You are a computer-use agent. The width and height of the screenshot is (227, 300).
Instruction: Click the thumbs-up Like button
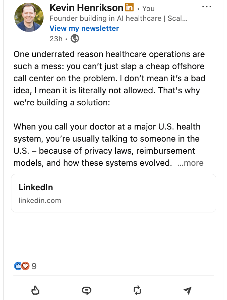35,290
